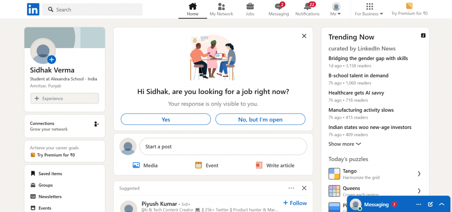
Task: Click Try Premium for ₹0 in navbar
Action: pyautogui.click(x=409, y=10)
